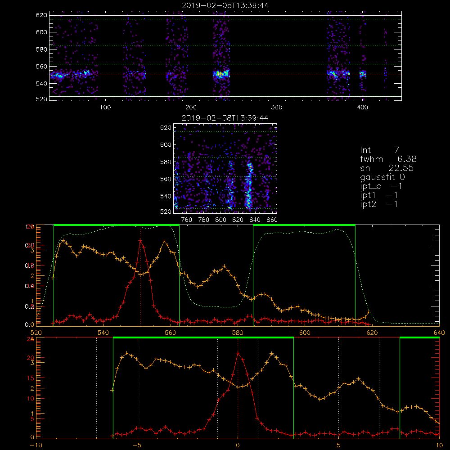Viewport: 450px width, 450px height.
Task: Select the 'ipt_c -1' readout line
Action: [381, 186]
